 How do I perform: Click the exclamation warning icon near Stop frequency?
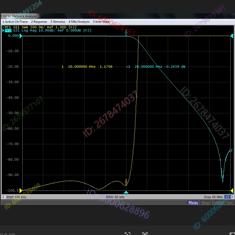pyautogui.click(x=232, y=197)
